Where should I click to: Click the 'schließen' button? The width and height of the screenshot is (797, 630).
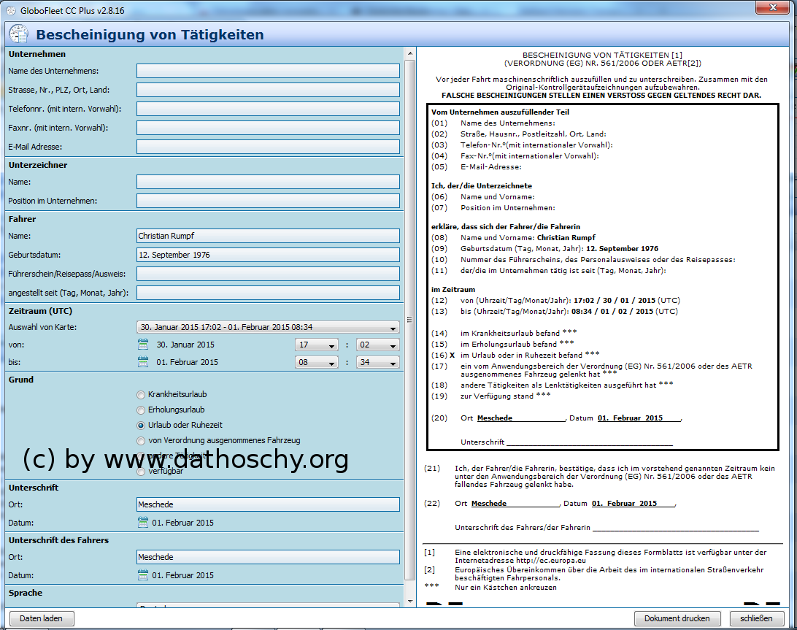756,618
